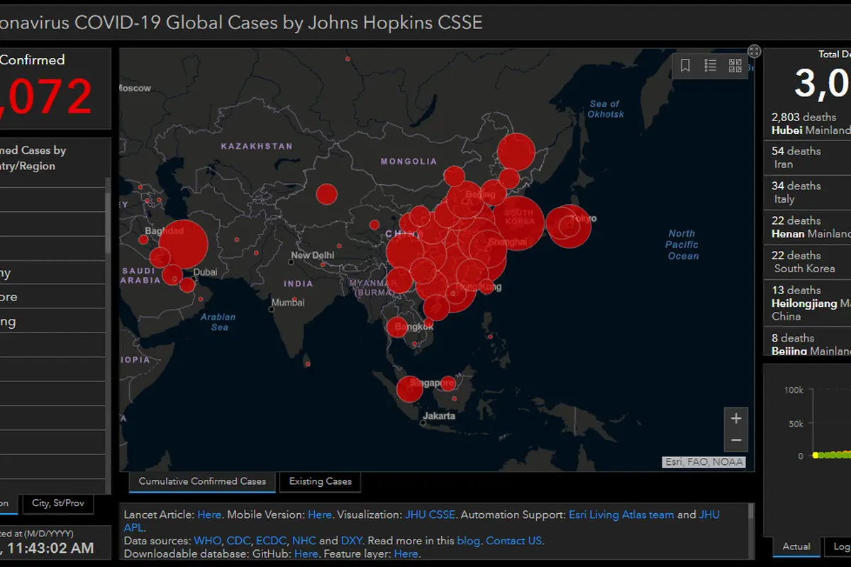Click the large case circle near Baghdad
Image resolution: width=851 pixels, height=567 pixels.
[x=183, y=245]
